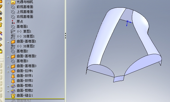Select the 光源与相机 folder icon
This screenshot has height=102, width=170.
13,2
